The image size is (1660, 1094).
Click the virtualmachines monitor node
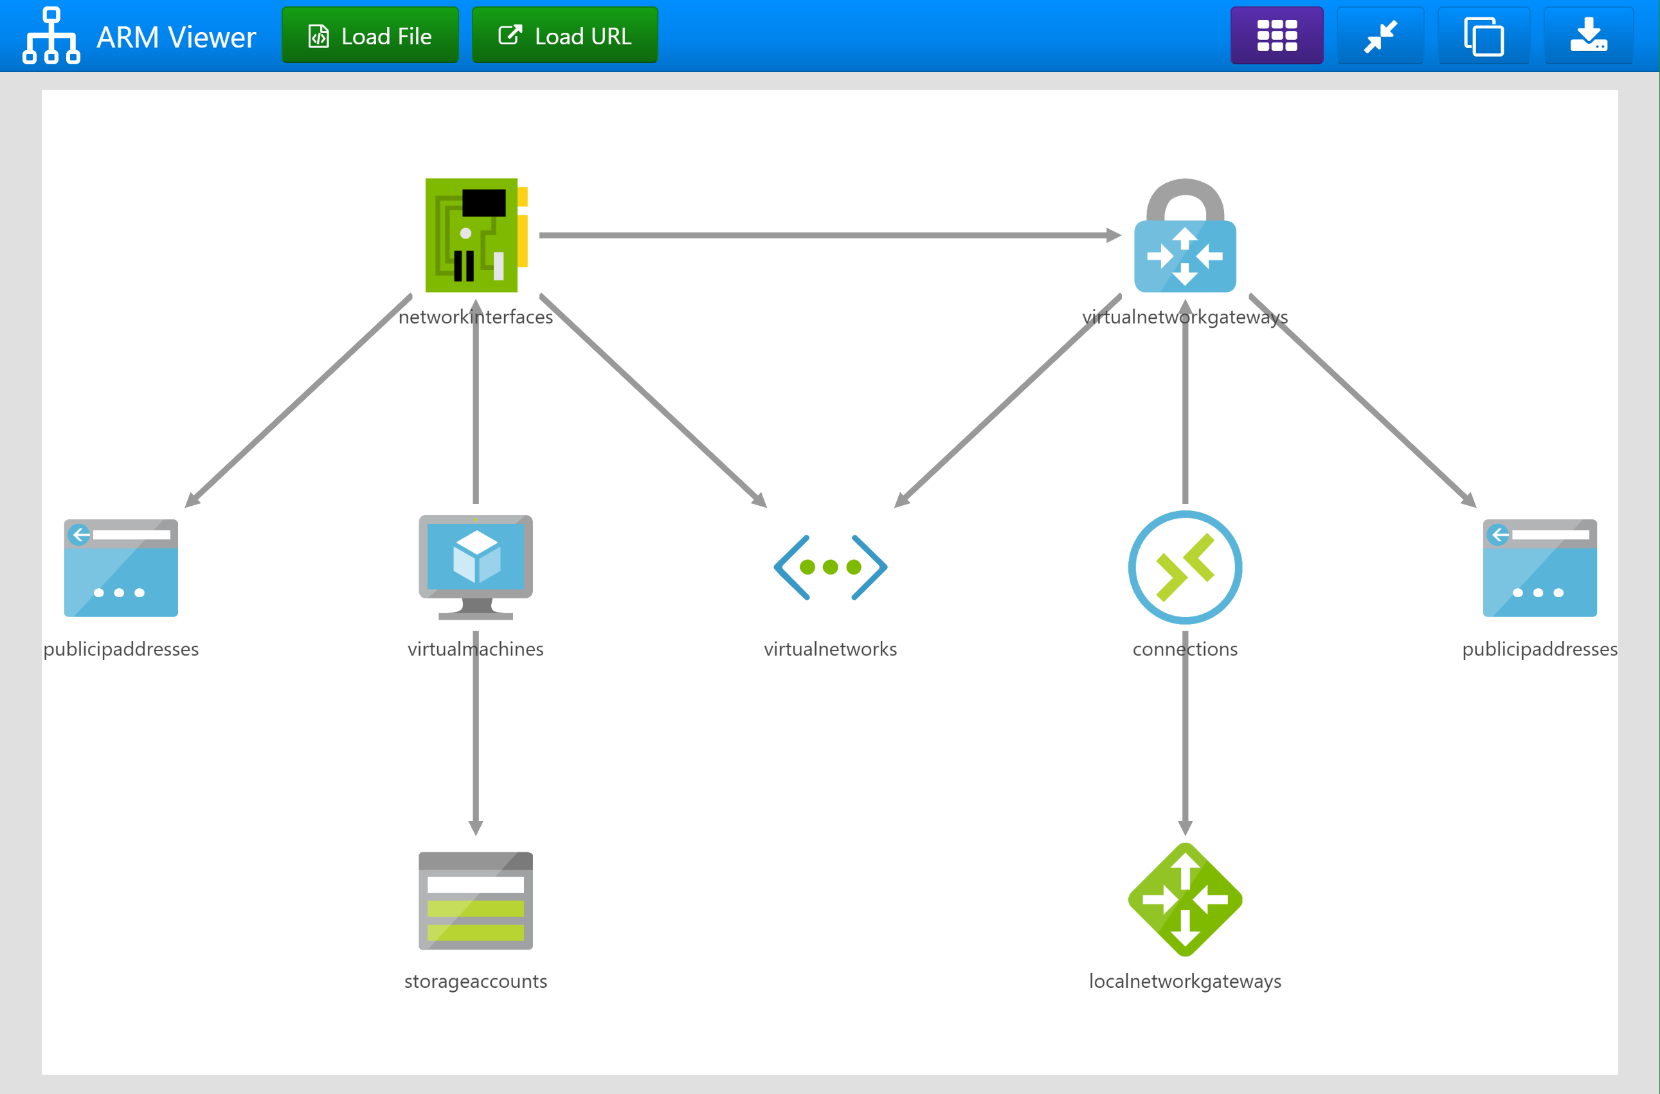coord(475,566)
